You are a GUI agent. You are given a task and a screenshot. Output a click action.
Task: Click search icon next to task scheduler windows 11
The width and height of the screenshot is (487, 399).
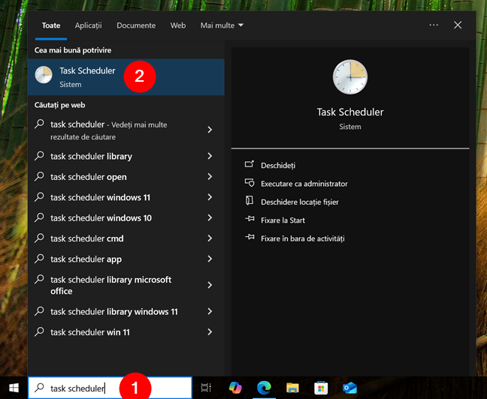pos(39,196)
